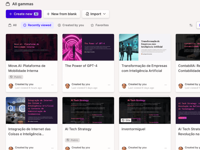Image resolution: width=200 pixels, height=150 pixels.
Task: Click the Public badge on Move.AI card
Action: coord(16,77)
